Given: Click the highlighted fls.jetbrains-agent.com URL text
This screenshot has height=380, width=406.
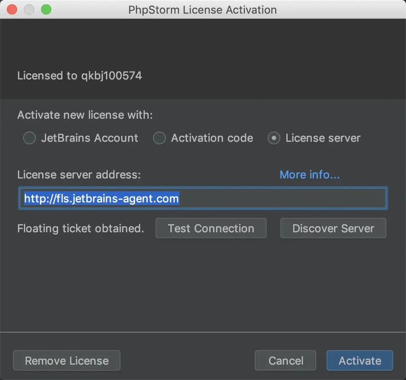Looking at the screenshot, I should (101, 198).
